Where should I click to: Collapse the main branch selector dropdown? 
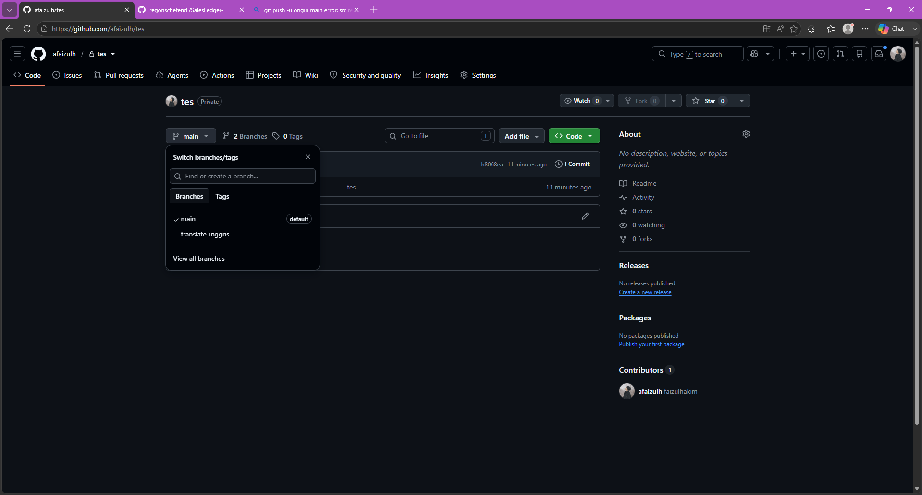point(191,136)
